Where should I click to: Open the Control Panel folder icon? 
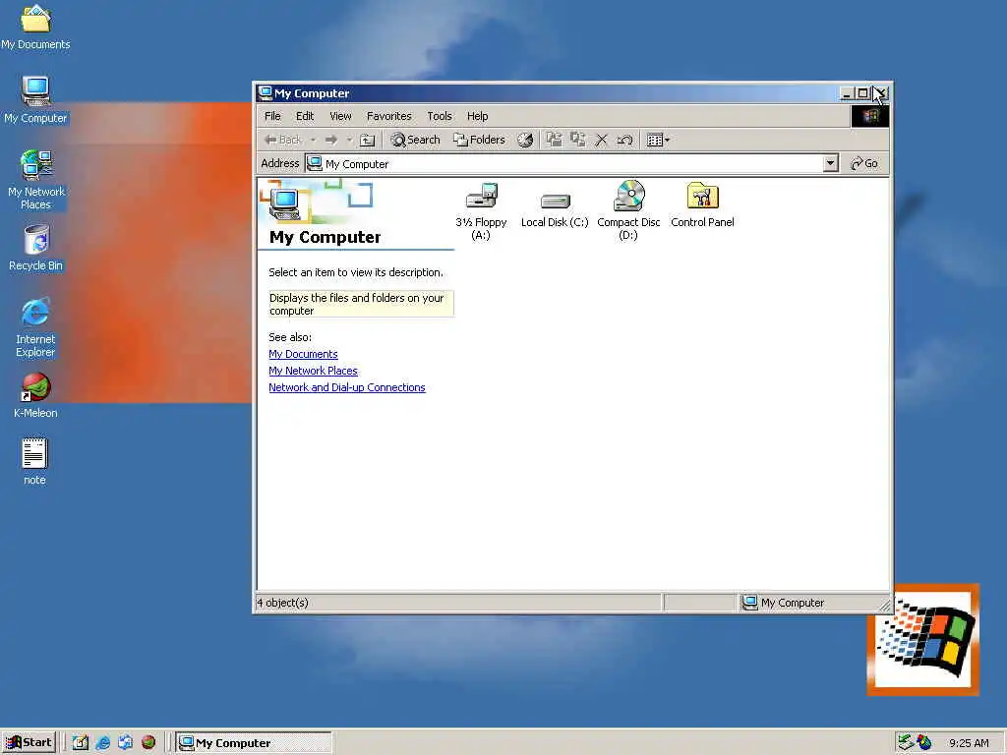[x=702, y=196]
